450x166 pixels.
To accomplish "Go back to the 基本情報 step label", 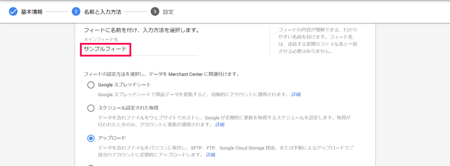I will click(x=32, y=12).
